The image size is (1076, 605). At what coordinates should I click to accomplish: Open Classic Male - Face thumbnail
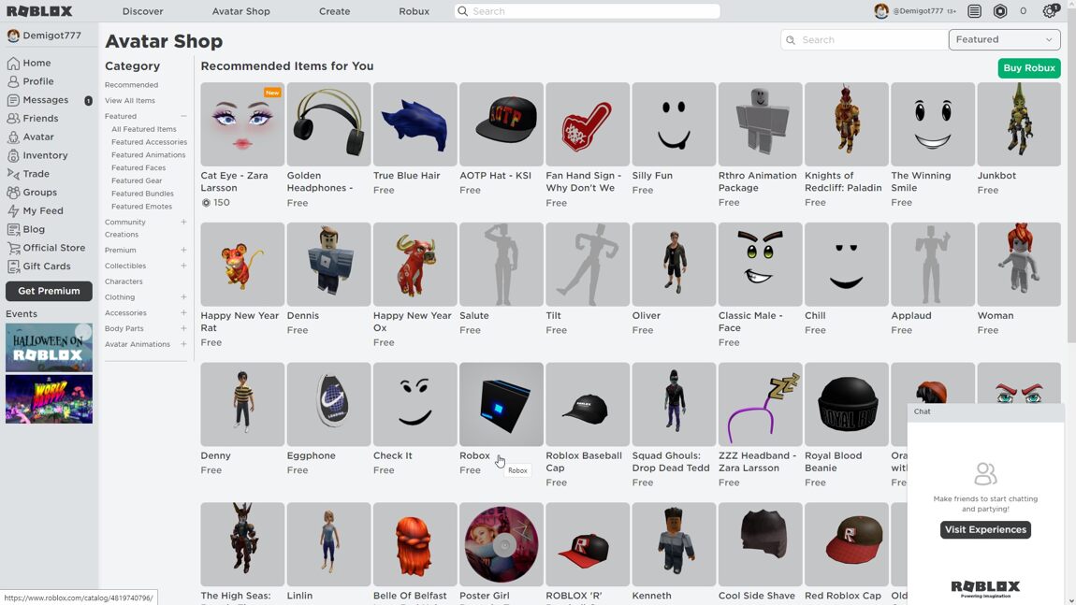click(x=760, y=264)
